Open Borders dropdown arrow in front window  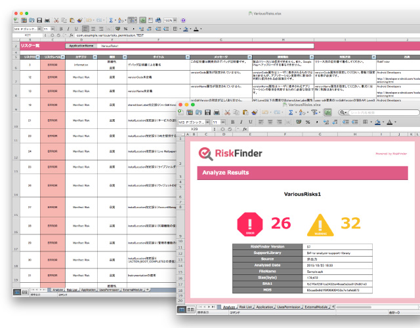[371, 122]
